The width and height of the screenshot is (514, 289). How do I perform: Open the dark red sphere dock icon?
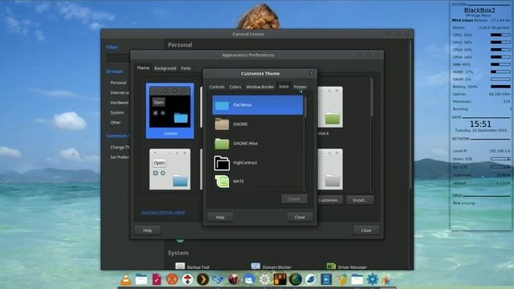pyautogui.click(x=234, y=279)
